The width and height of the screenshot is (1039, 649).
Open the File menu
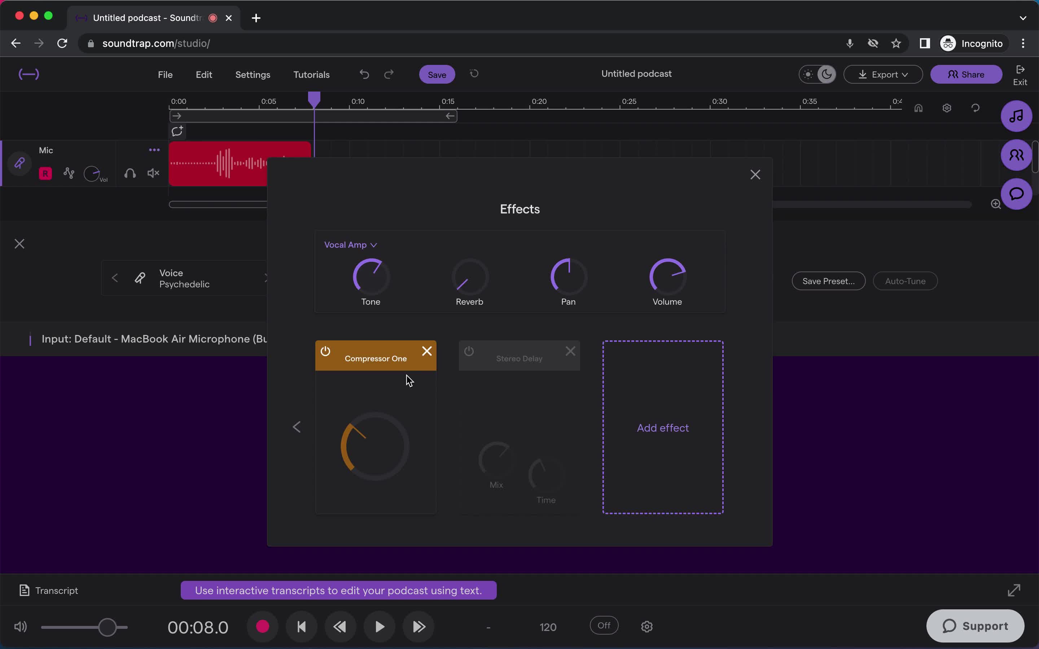(x=165, y=74)
